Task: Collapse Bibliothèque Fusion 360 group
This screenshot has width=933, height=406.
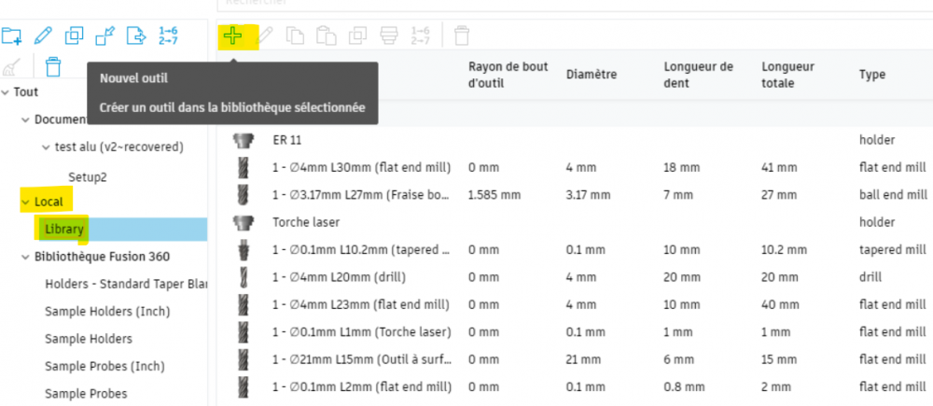Action: pos(25,258)
